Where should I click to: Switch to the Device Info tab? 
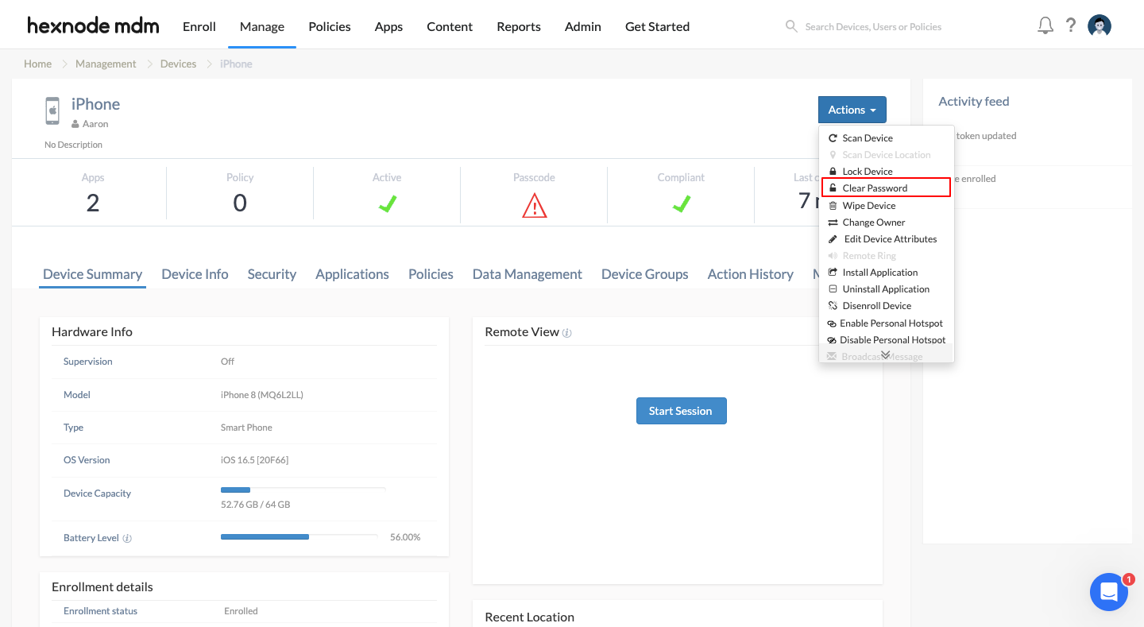point(195,274)
